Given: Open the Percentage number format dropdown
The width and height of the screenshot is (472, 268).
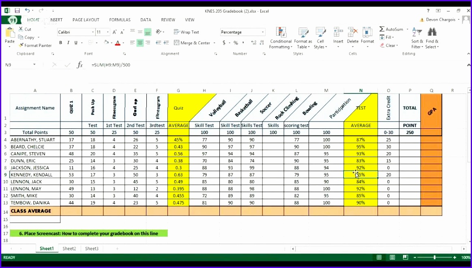Looking at the screenshot, I should click(x=263, y=32).
